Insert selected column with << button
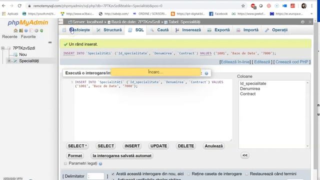 coord(245,155)
